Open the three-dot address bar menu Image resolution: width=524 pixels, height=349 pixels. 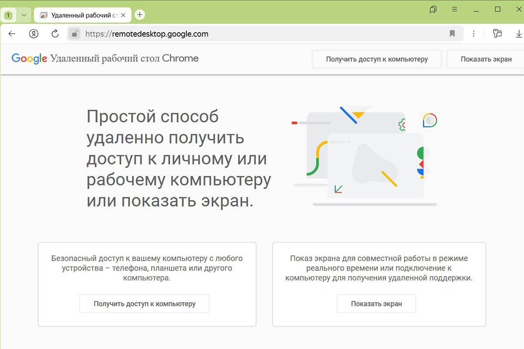[x=474, y=33]
